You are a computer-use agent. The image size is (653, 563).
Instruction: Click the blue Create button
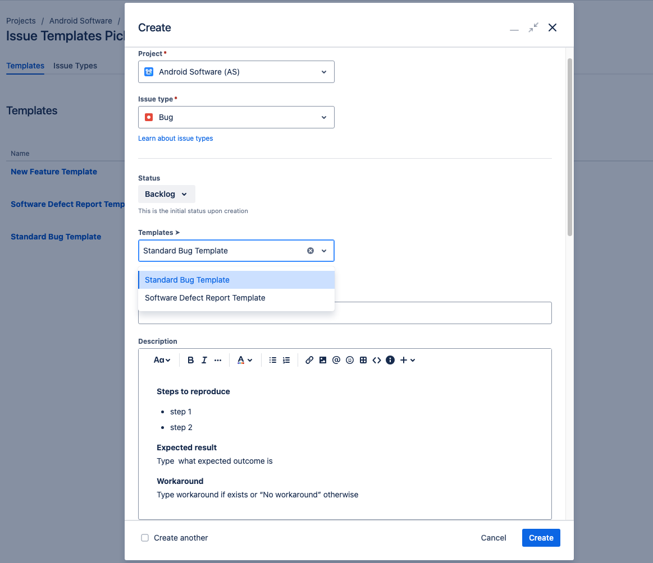541,538
